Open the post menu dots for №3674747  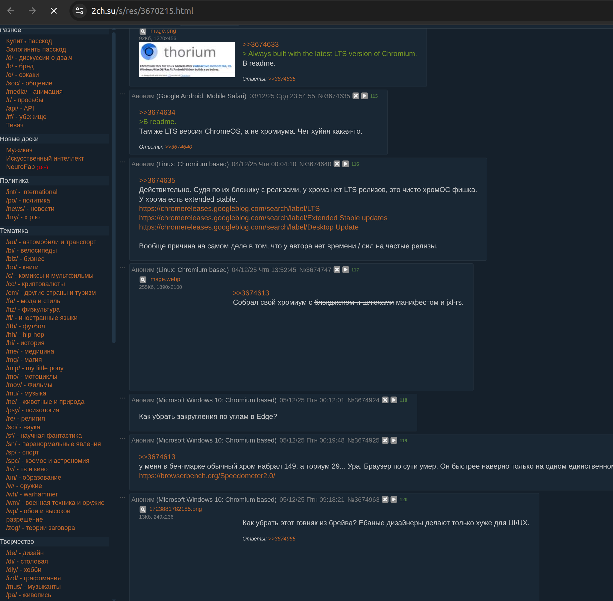click(122, 268)
